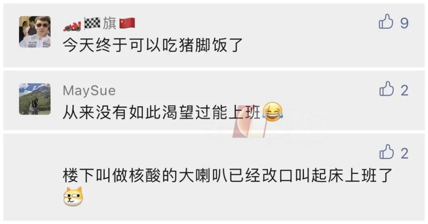Click the checkered flag emoji

[x=92, y=23]
